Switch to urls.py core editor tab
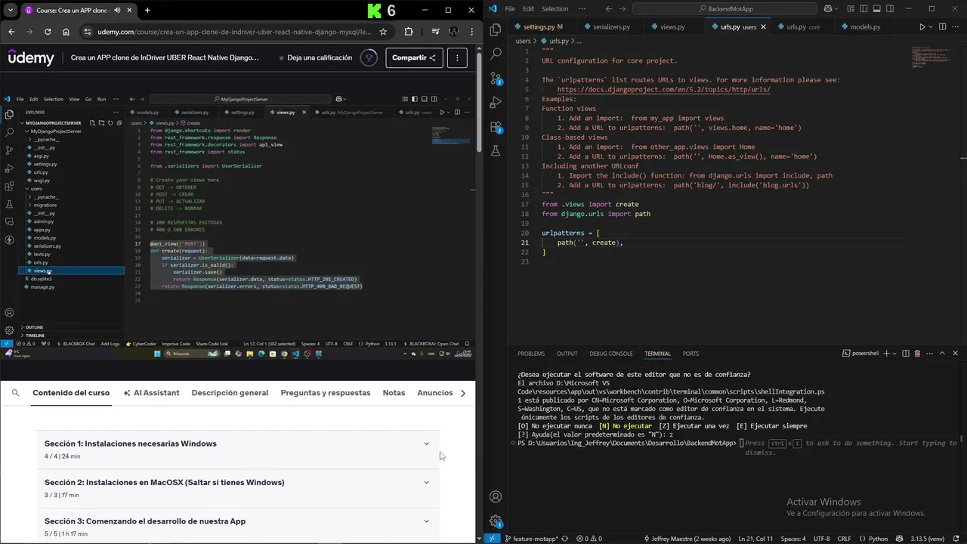 coord(802,26)
